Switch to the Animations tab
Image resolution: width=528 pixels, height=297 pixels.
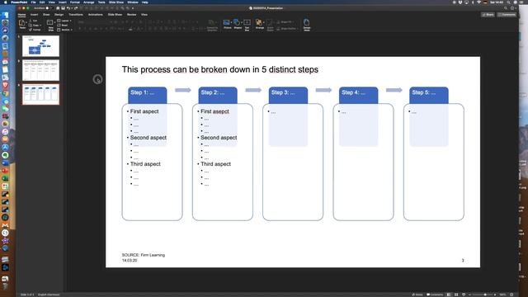[x=96, y=15]
